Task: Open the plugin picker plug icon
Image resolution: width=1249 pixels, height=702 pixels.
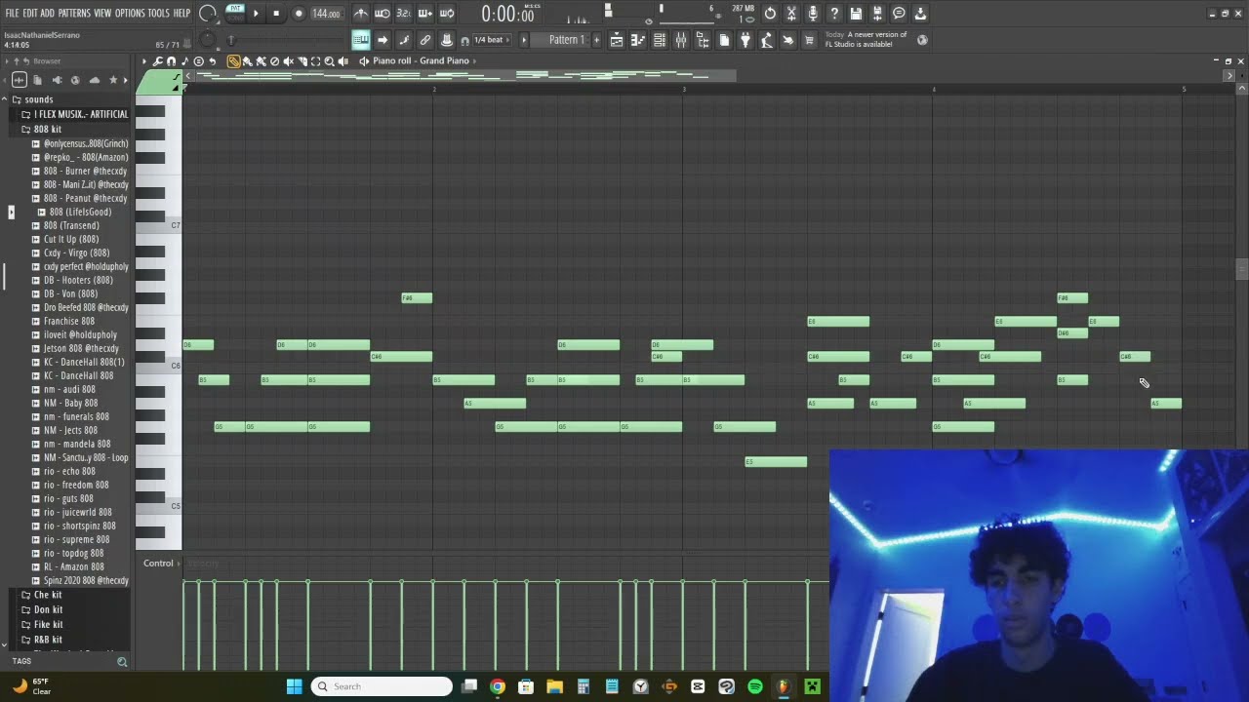Action: pos(745,40)
